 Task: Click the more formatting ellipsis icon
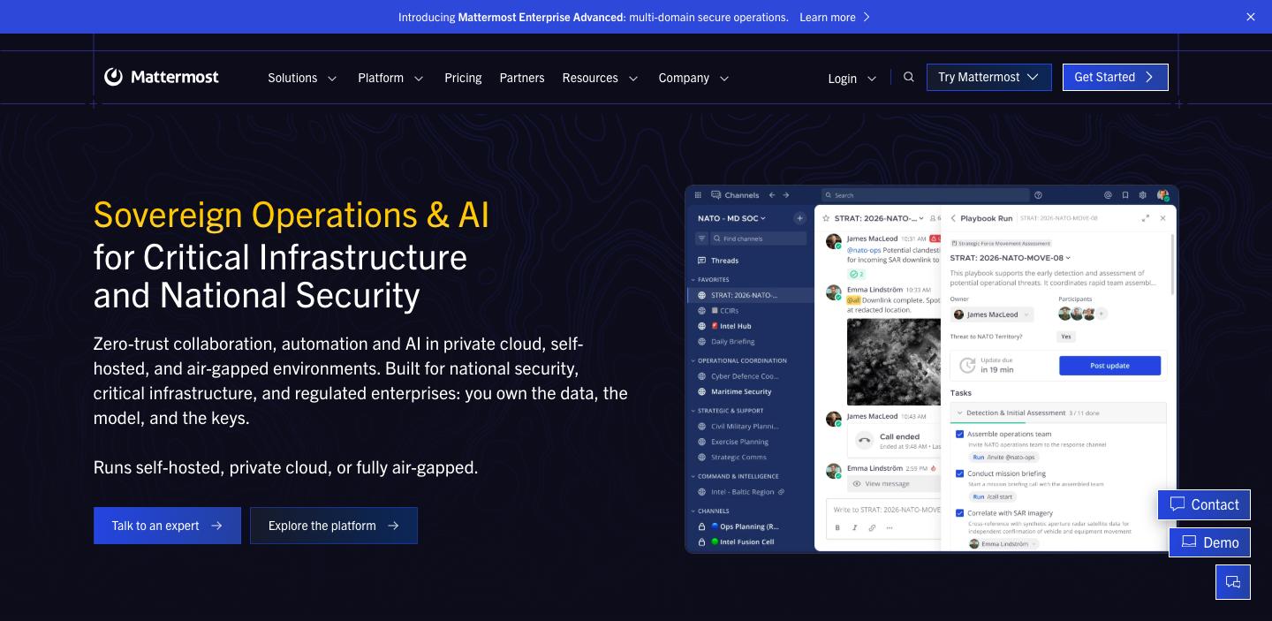890,527
